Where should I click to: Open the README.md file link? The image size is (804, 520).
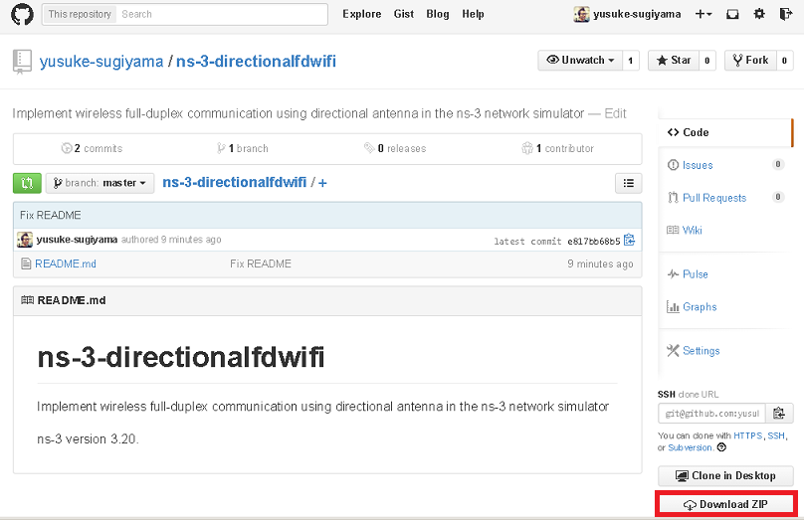pyautogui.click(x=65, y=263)
